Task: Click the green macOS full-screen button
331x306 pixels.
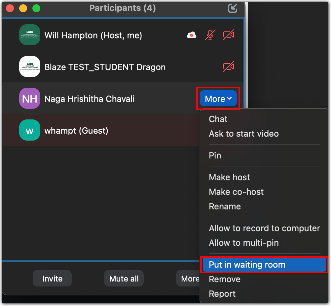Action: (x=36, y=8)
